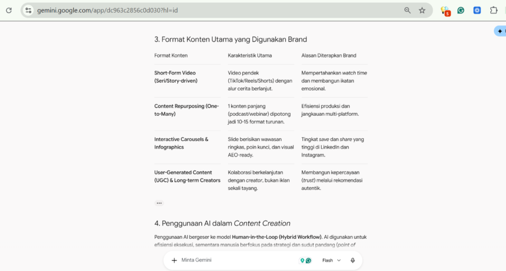This screenshot has height=271, width=506.
Task: Bookmark this page with the star icon
Action: pyautogui.click(x=422, y=10)
